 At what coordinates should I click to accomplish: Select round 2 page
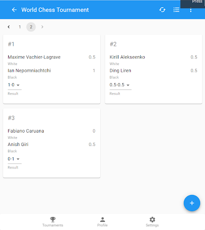pos(31,27)
